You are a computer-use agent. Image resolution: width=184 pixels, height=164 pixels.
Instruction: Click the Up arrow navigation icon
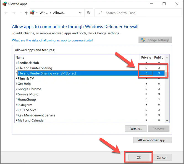click(x=26, y=13)
